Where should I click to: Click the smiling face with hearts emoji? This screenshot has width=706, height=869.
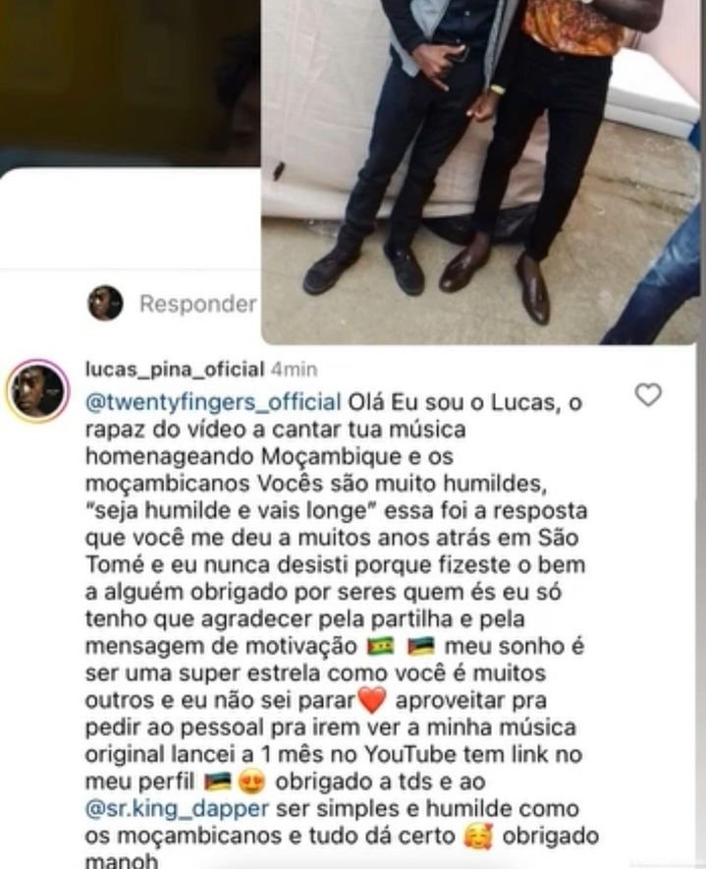(x=478, y=837)
